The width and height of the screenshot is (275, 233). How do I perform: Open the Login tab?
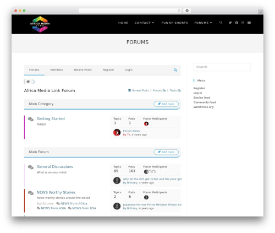[x=129, y=70]
